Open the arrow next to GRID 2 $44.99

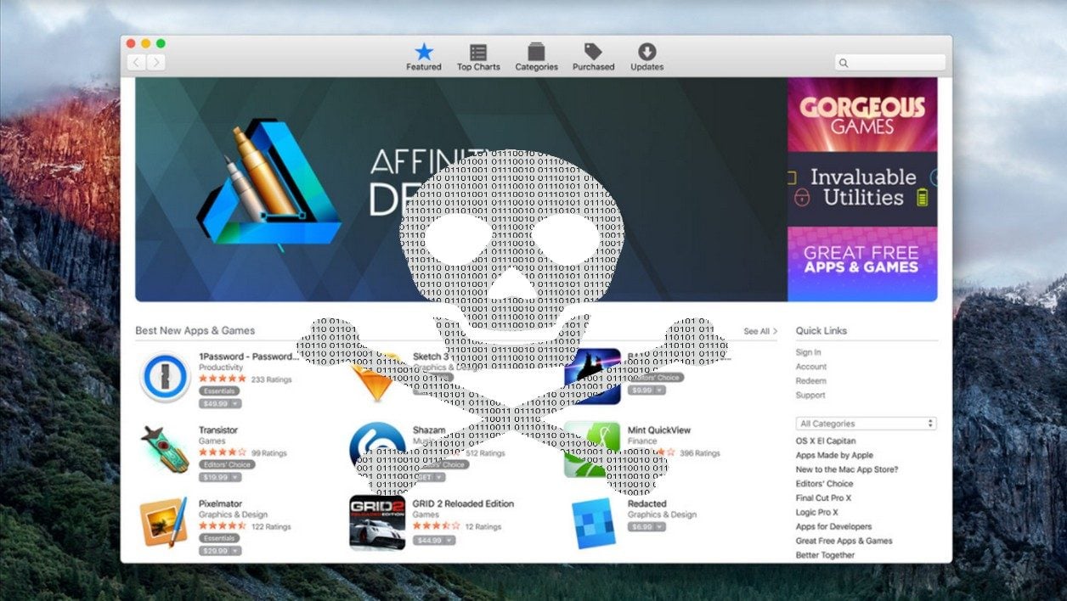pyautogui.click(x=449, y=540)
